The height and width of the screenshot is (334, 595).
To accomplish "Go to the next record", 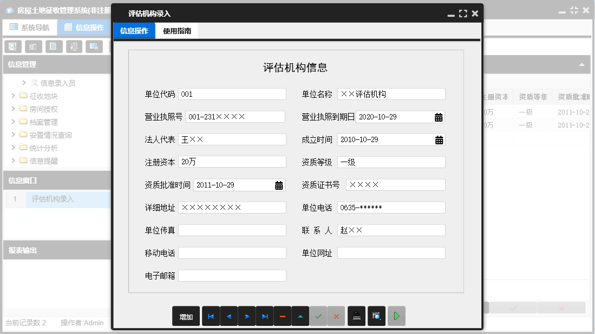I will pyautogui.click(x=247, y=317).
